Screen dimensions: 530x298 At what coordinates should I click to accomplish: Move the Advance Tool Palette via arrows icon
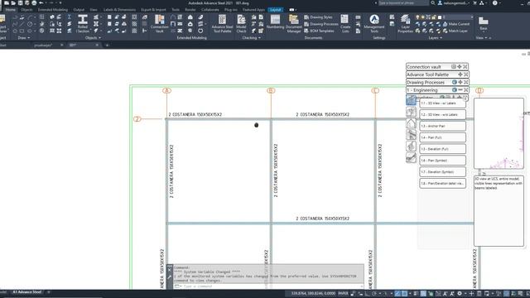460,74
